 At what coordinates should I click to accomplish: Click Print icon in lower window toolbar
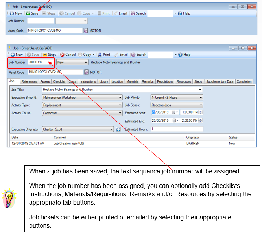coord(100,55)
